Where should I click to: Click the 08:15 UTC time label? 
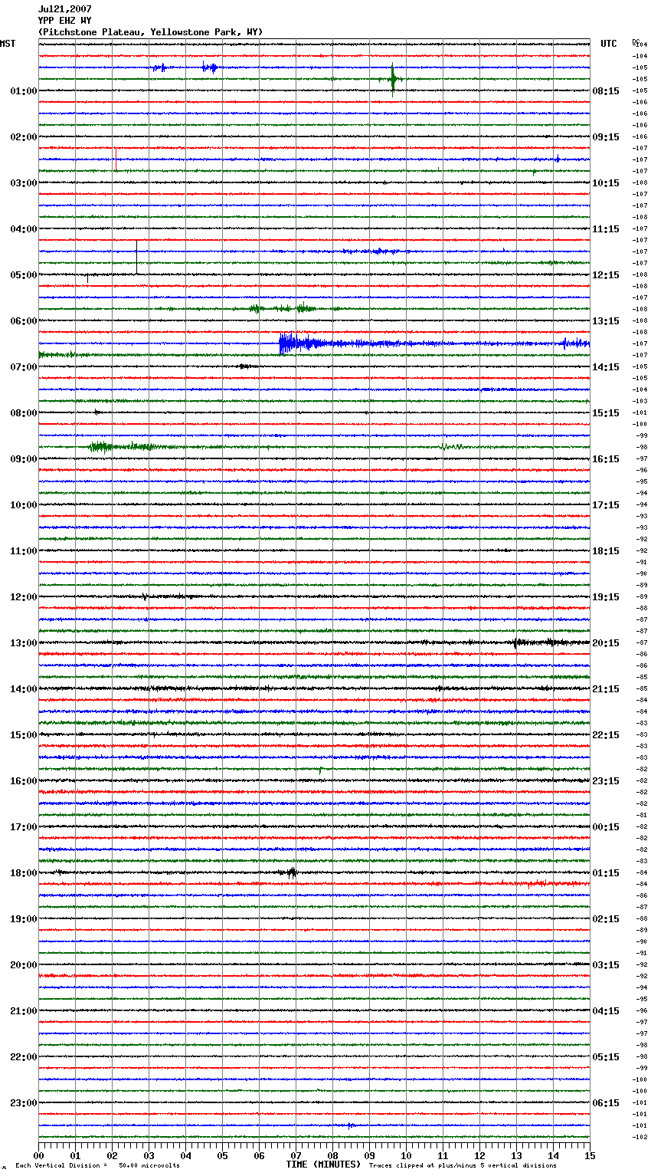(606, 91)
